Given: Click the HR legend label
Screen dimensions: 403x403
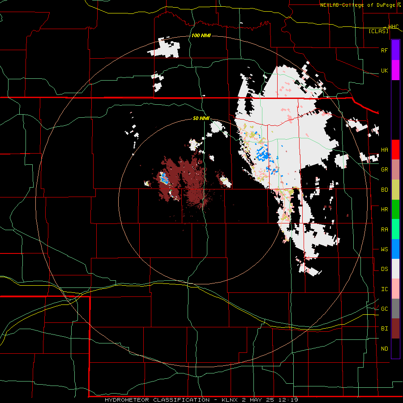Looking at the screenshot, I should click(384, 210).
